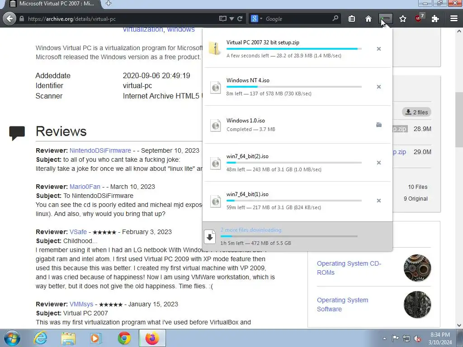The height and width of the screenshot is (347, 463).
Task: Open the Operating System Software collection link
Action: coord(343,305)
